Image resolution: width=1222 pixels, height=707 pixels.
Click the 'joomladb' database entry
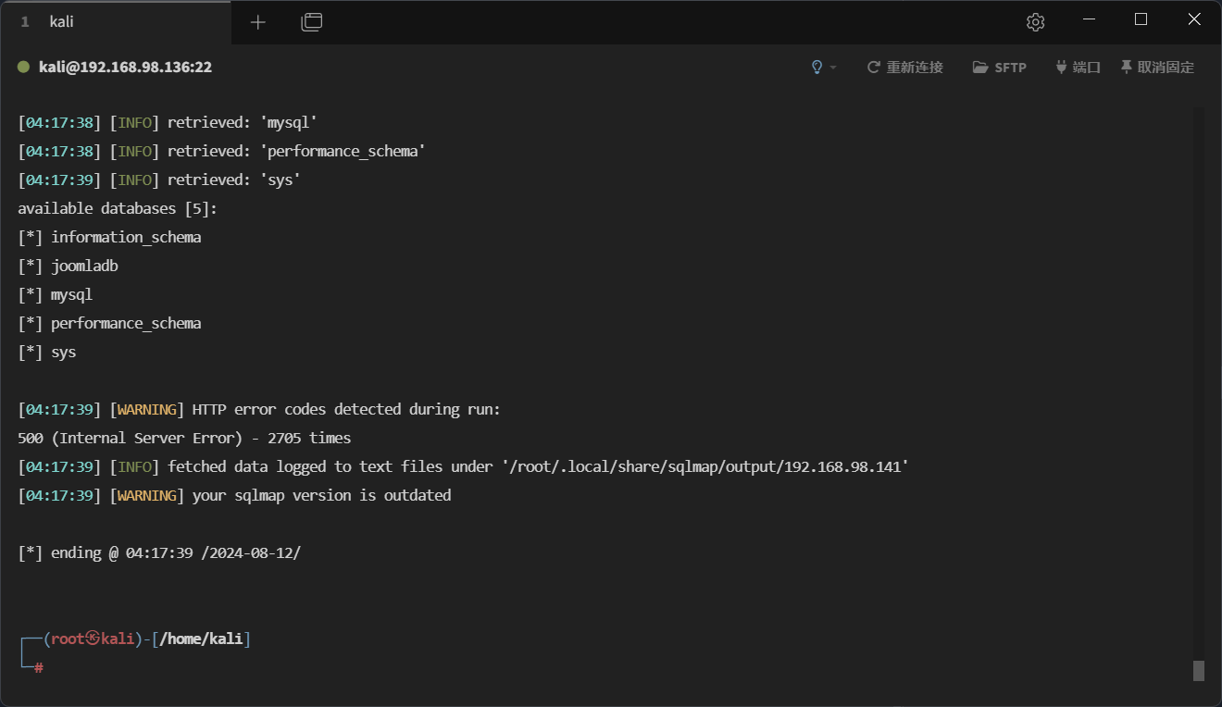click(x=84, y=266)
